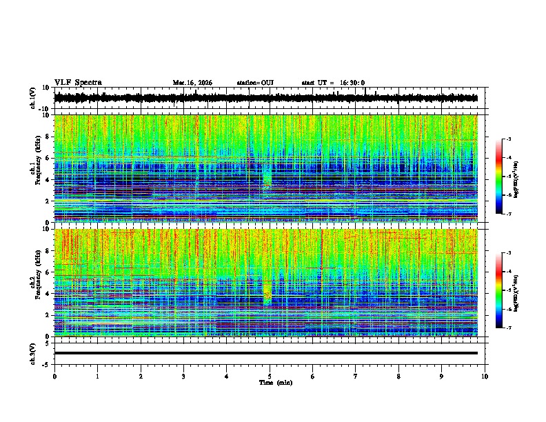546x422 pixels.
Task: Click the time axis tick label "3"
Action: (183, 376)
